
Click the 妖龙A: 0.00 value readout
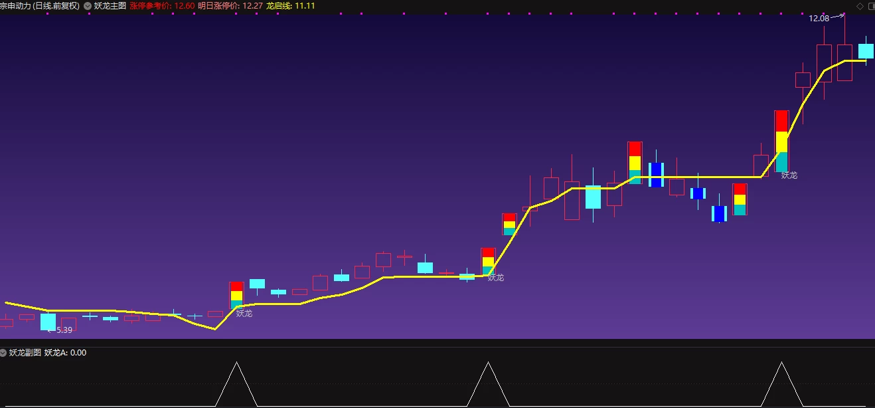pyautogui.click(x=65, y=353)
